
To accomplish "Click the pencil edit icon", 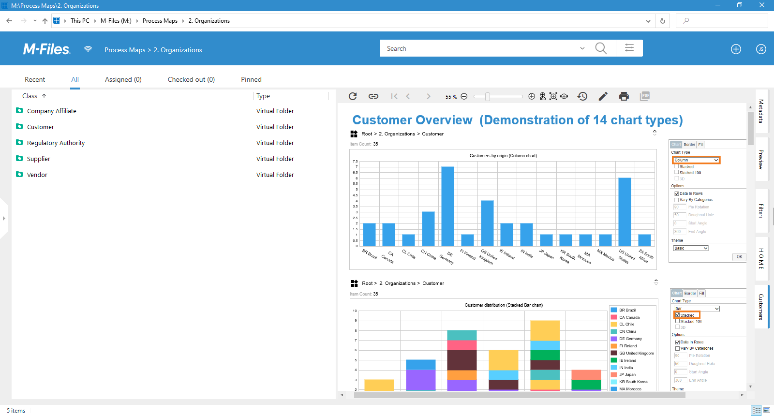I will click(x=603, y=96).
